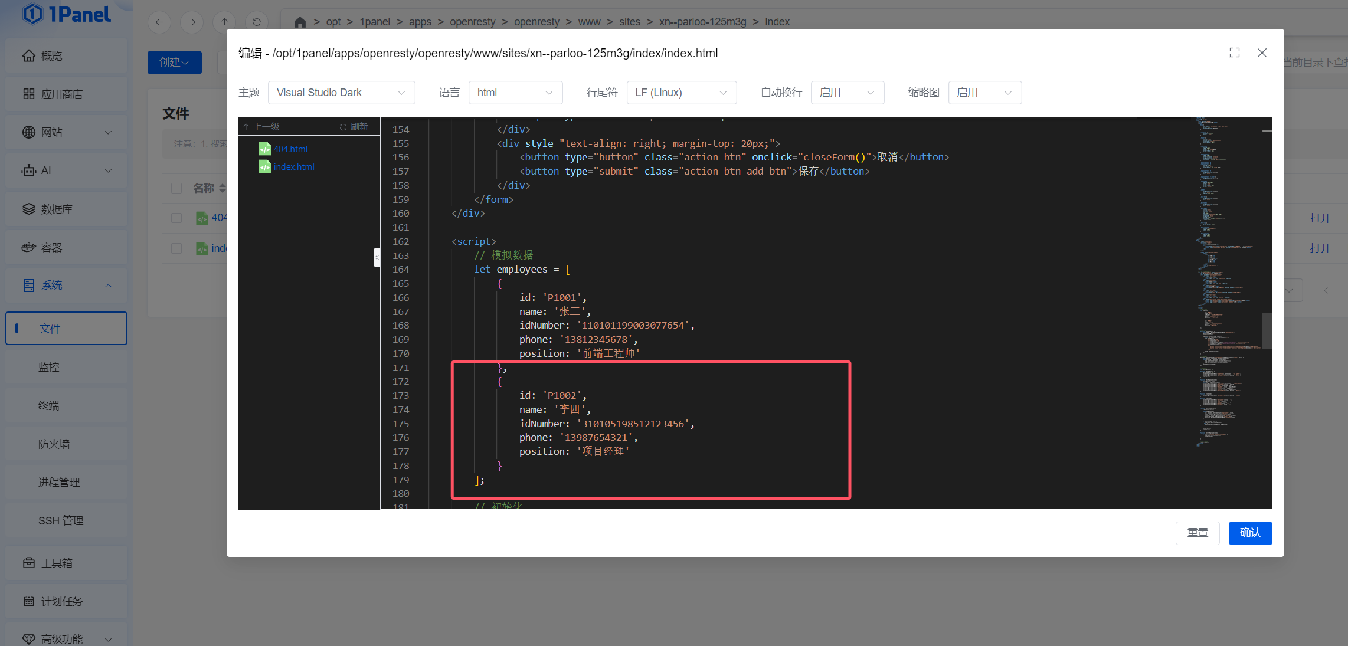Click the home icon in the breadcrumb
Viewport: 1348px width, 646px height.
pos(300,22)
